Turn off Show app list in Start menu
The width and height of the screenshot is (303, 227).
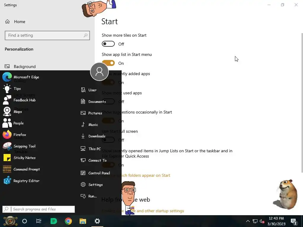click(x=108, y=63)
